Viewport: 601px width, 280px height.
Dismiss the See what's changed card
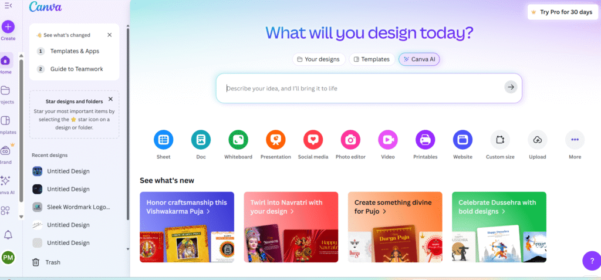(x=110, y=35)
